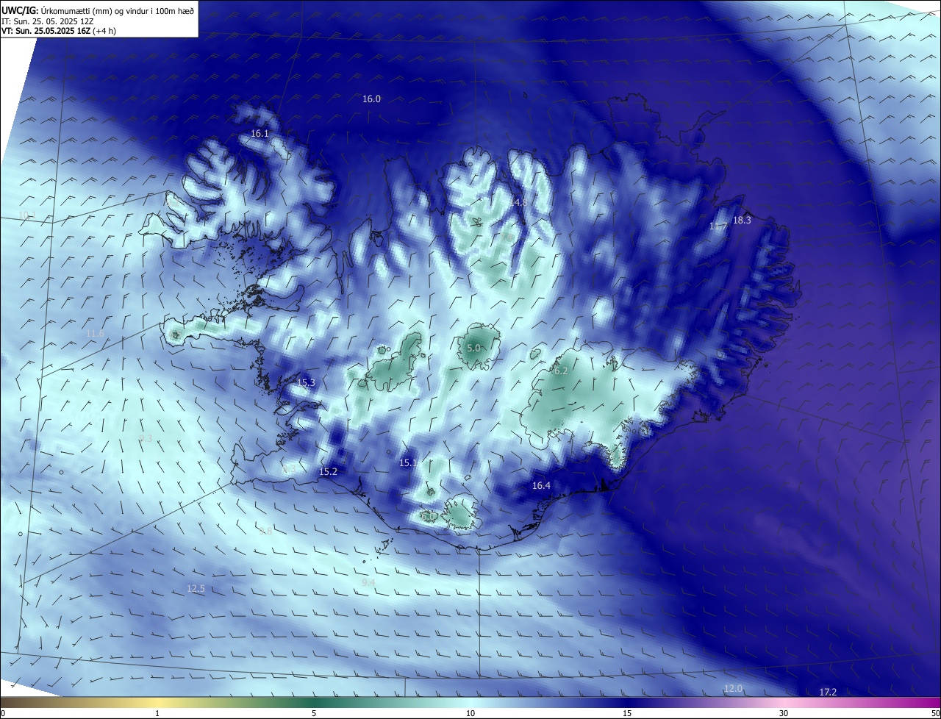
Task: Click the 17.2 value in the bottom-right corner
Action: coord(828,692)
